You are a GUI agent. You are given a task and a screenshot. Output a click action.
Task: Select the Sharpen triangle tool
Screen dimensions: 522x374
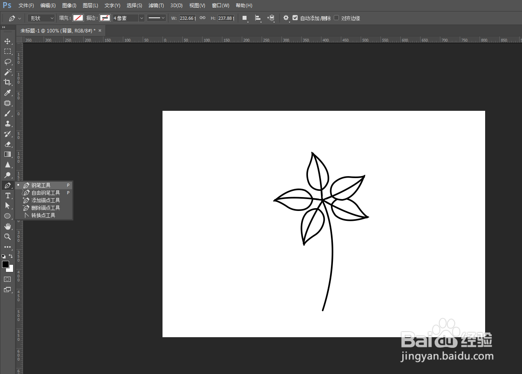pos(8,165)
